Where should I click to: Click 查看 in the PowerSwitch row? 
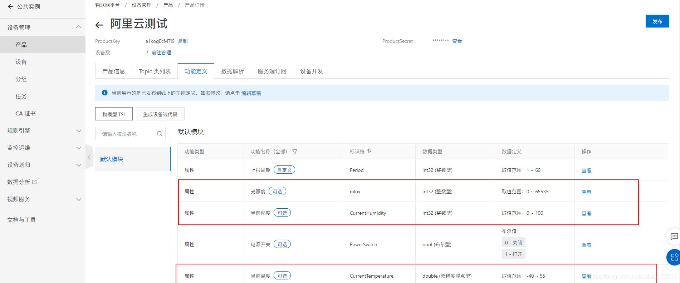tap(586, 245)
